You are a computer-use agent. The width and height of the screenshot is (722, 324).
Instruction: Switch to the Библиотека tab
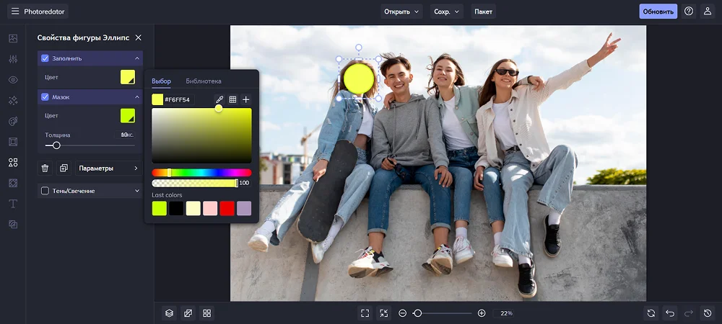click(204, 81)
